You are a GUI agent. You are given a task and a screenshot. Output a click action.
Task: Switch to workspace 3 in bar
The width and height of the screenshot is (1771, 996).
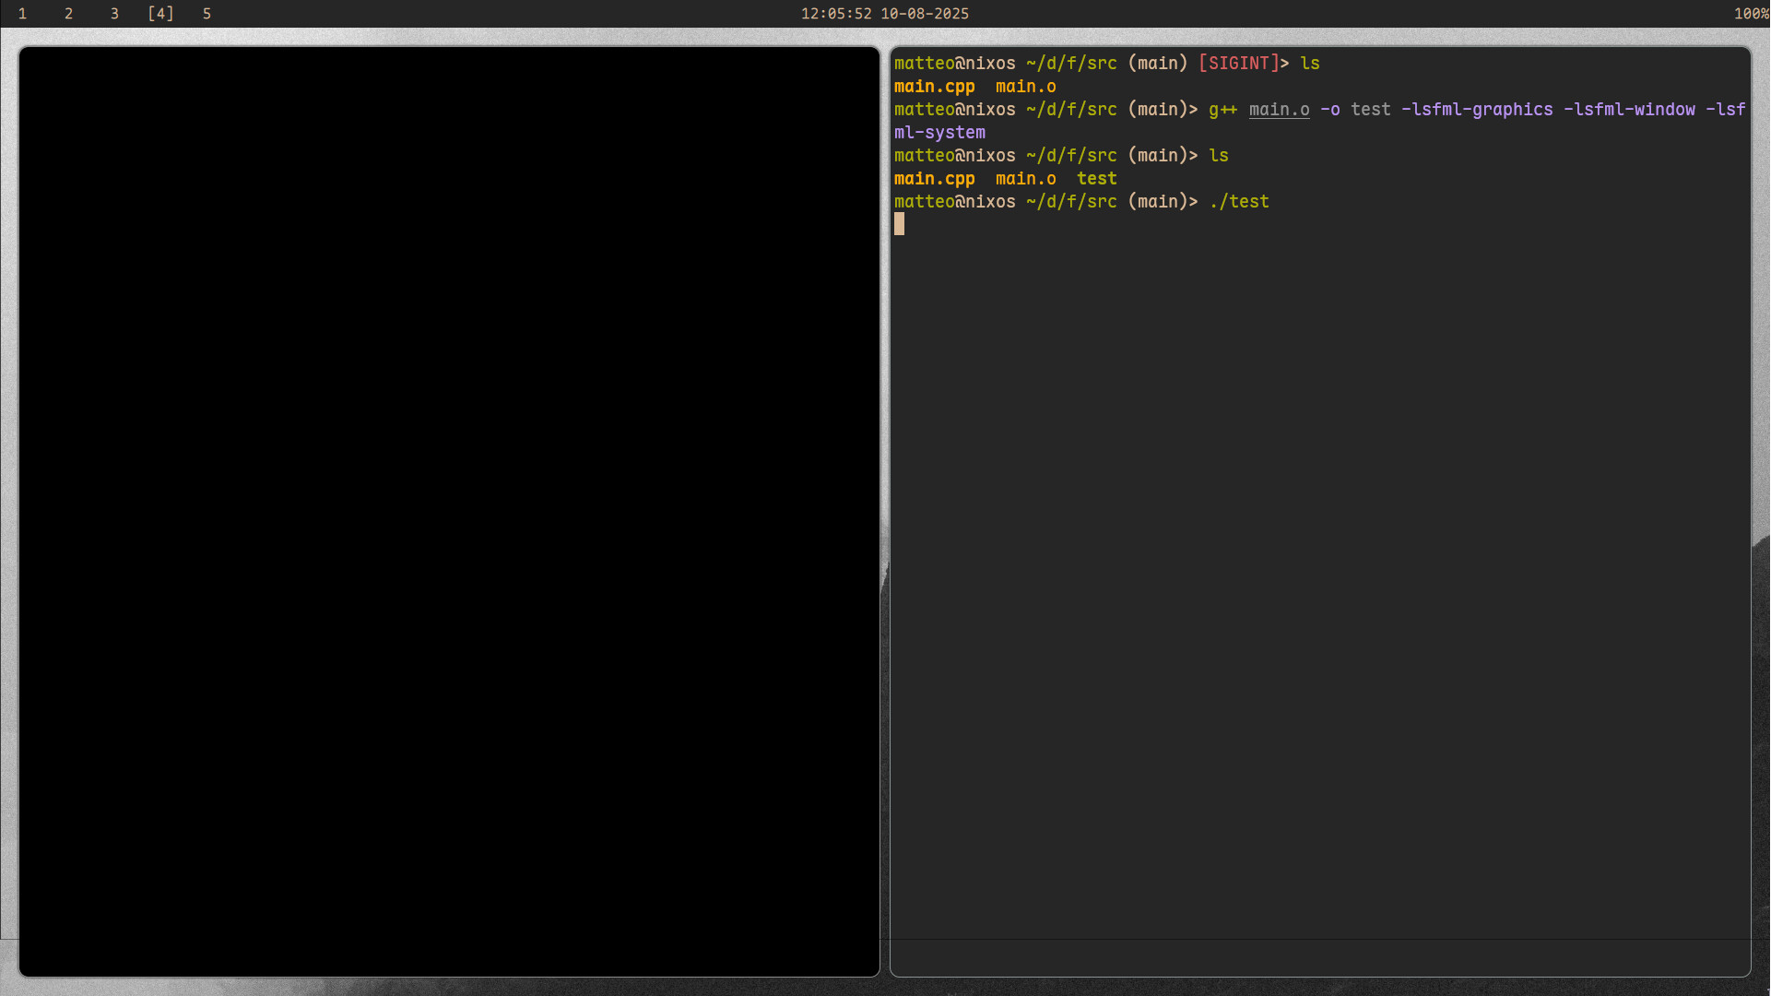(x=114, y=14)
